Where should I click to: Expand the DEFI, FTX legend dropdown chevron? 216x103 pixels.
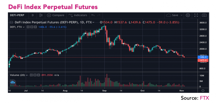pos(24,27)
